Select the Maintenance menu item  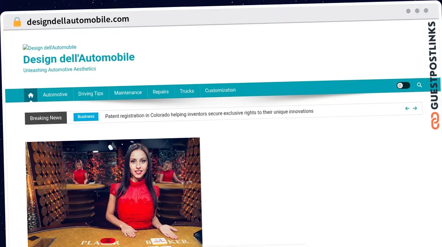tap(128, 93)
